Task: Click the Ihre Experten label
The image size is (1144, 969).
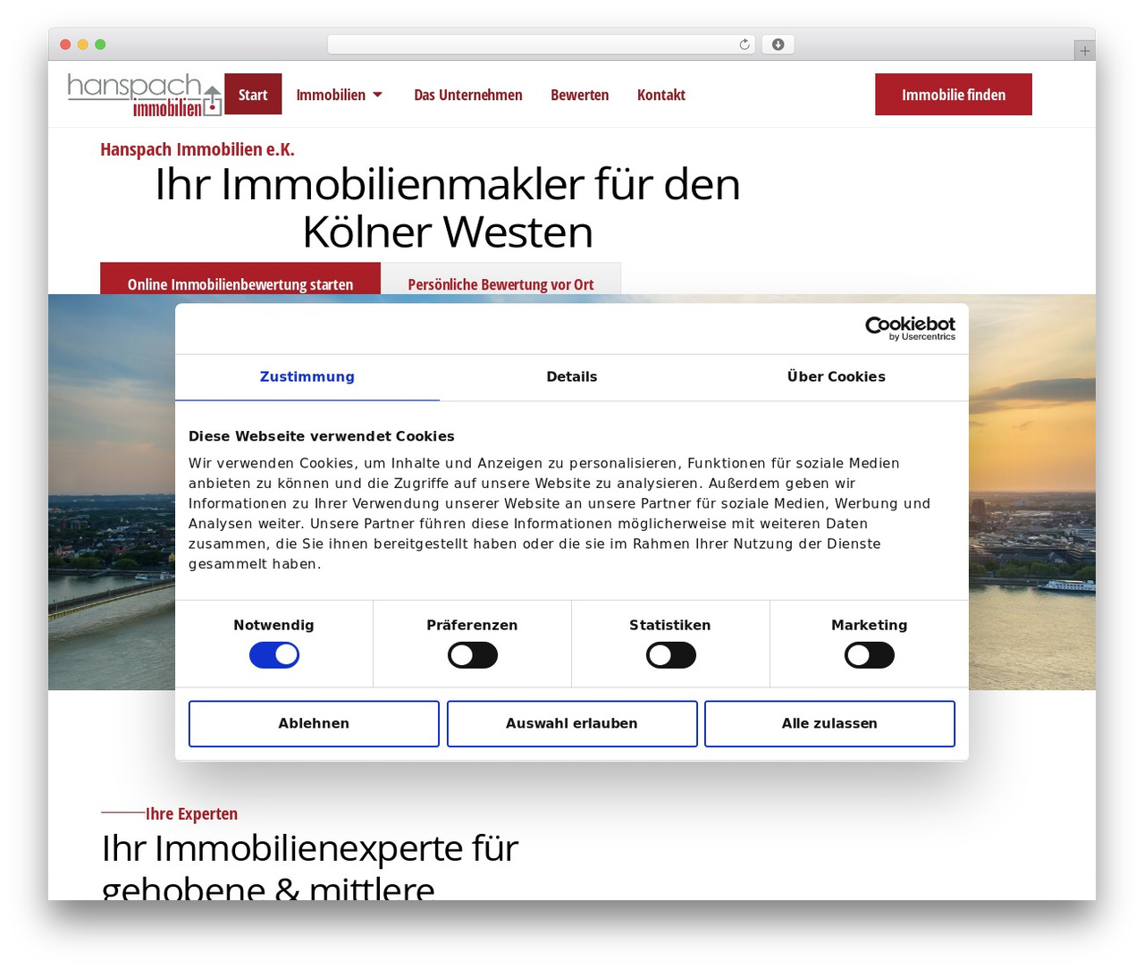Action: coord(191,813)
